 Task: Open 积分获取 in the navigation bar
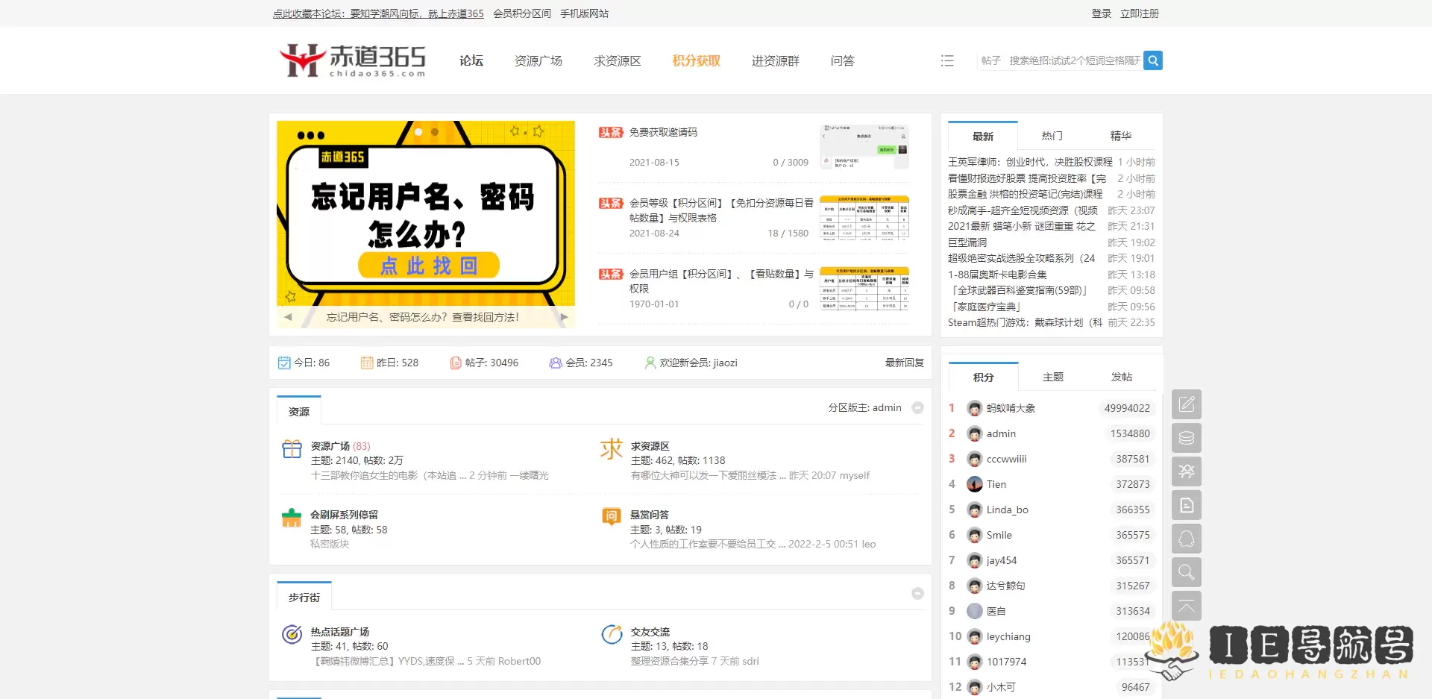[x=696, y=61]
